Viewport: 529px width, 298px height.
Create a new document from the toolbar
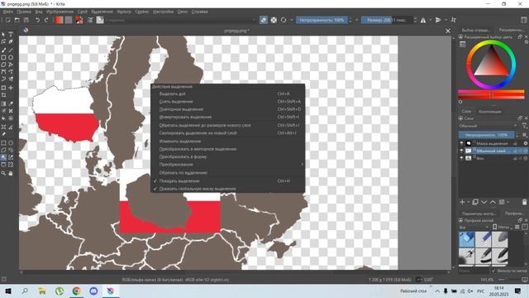pyautogui.click(x=7, y=20)
